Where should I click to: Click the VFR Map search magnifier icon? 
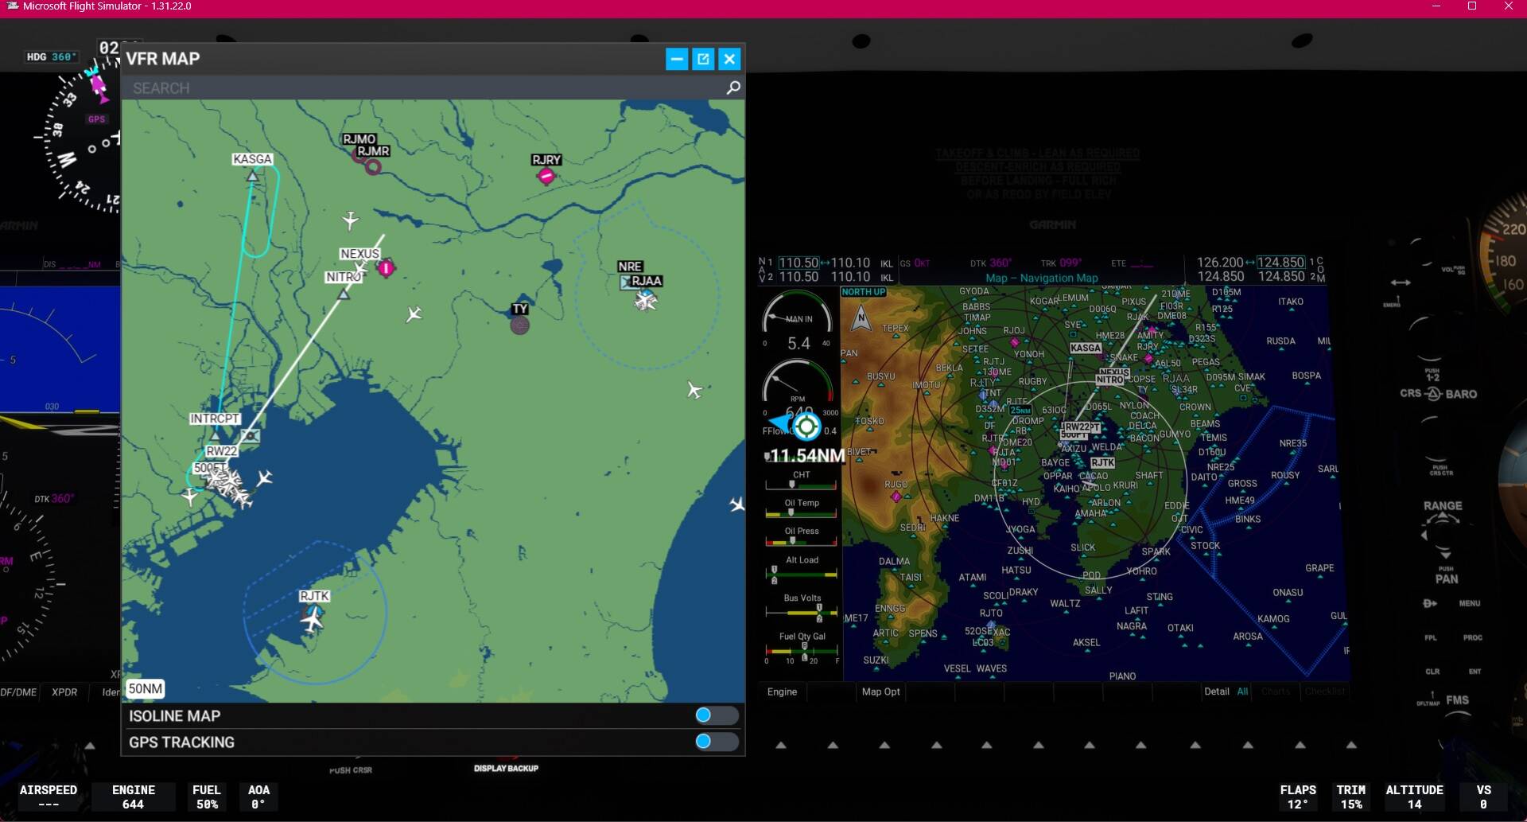point(733,88)
